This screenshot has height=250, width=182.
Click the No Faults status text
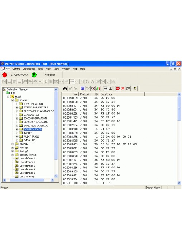point(50,75)
